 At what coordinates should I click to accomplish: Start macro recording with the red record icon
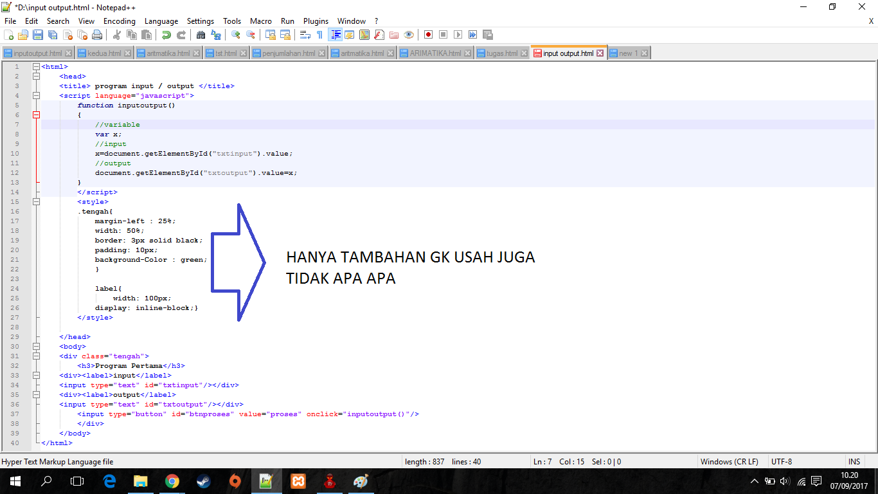tap(428, 35)
